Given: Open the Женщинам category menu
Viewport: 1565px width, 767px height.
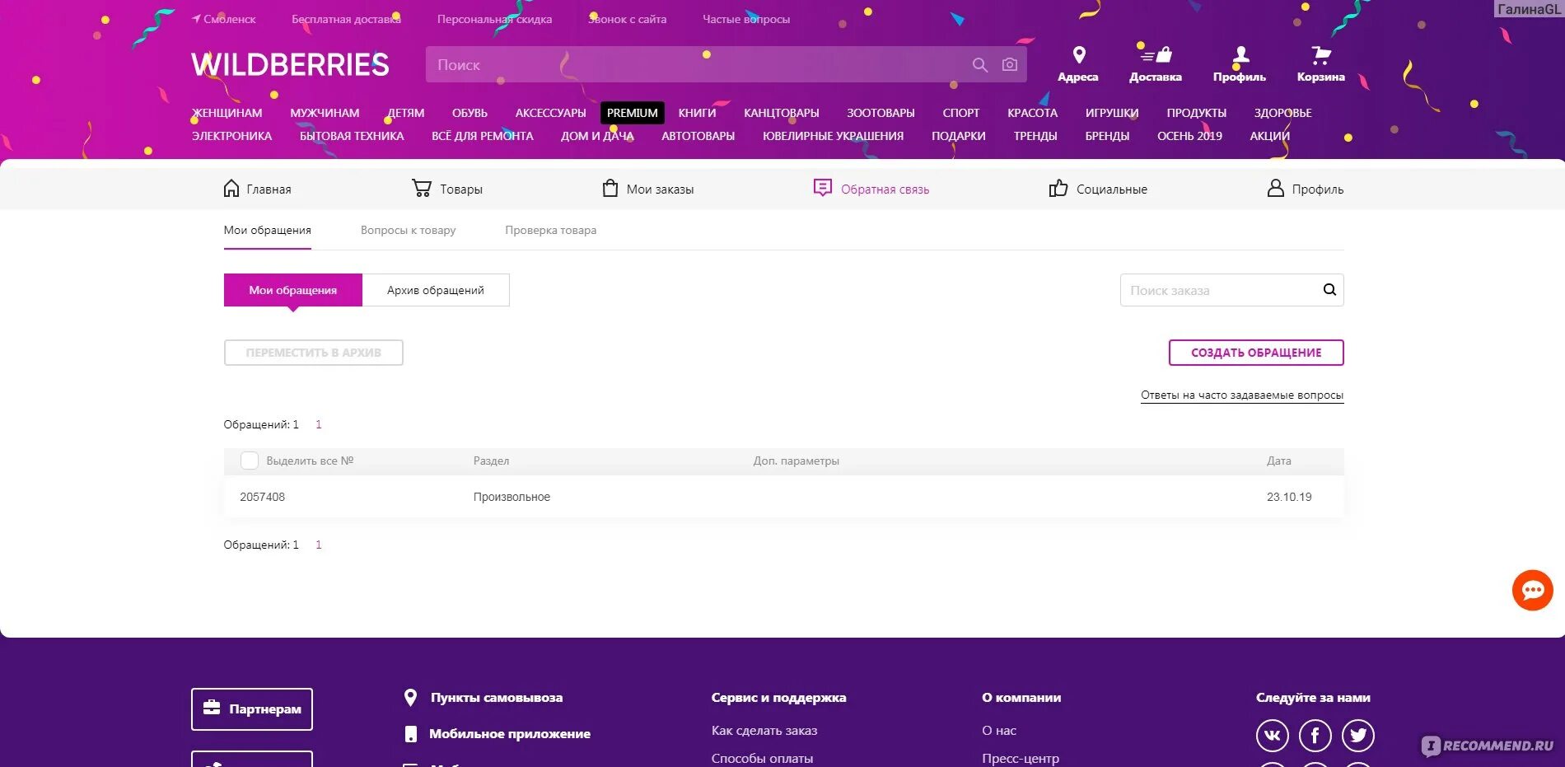Looking at the screenshot, I should point(227,113).
